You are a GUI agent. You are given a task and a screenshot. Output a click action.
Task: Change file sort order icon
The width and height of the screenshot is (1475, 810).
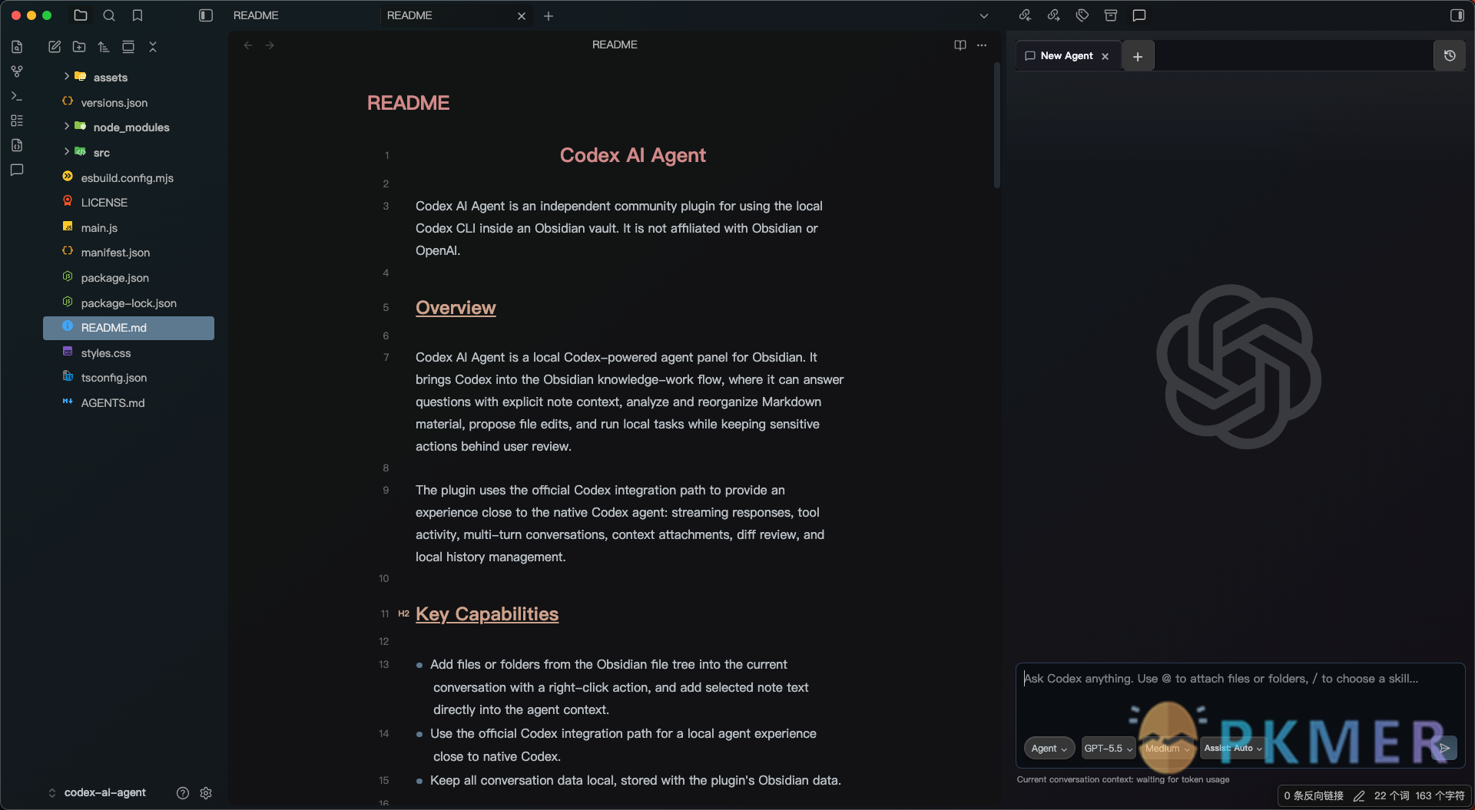(x=104, y=47)
